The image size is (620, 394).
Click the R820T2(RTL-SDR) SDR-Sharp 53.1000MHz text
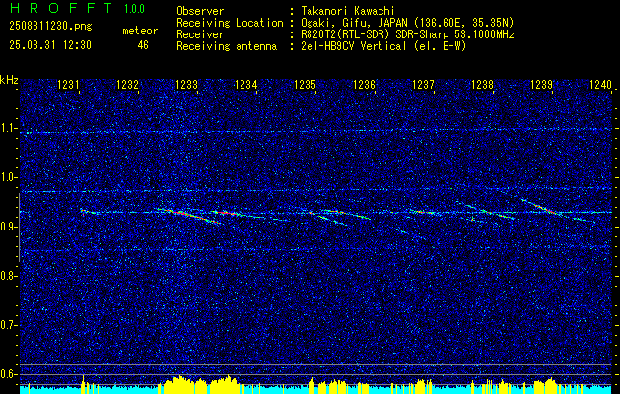pyautogui.click(x=407, y=34)
